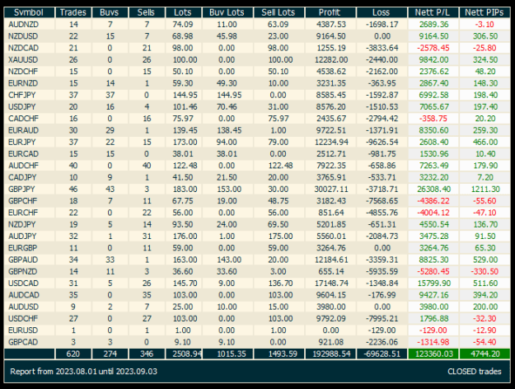Select the GBPCHF symbol cell
Image resolution: width=515 pixels, height=389 pixels.
[29, 201]
